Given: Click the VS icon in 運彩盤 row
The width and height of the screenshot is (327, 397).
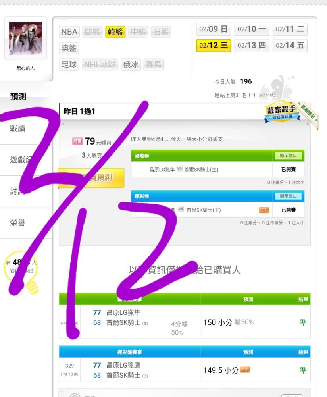Looking at the screenshot, I should coord(181,209).
